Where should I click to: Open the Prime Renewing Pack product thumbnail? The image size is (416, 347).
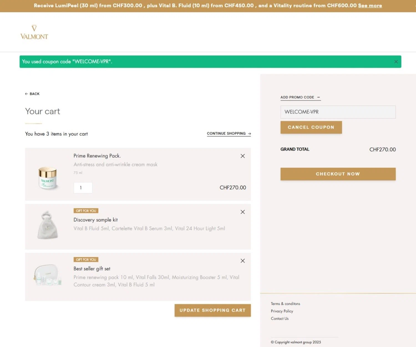click(48, 178)
